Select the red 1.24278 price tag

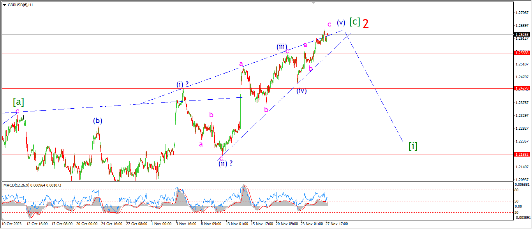point(521,88)
